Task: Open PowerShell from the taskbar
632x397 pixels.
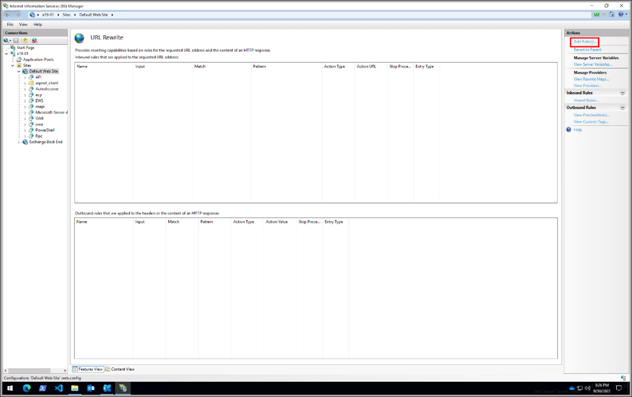Action: click(43, 388)
